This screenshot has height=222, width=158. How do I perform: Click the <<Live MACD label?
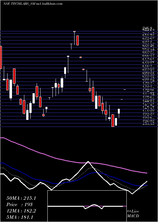pos(133,214)
